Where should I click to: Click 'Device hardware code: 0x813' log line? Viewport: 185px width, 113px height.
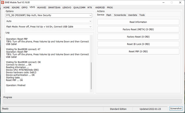[21, 73]
